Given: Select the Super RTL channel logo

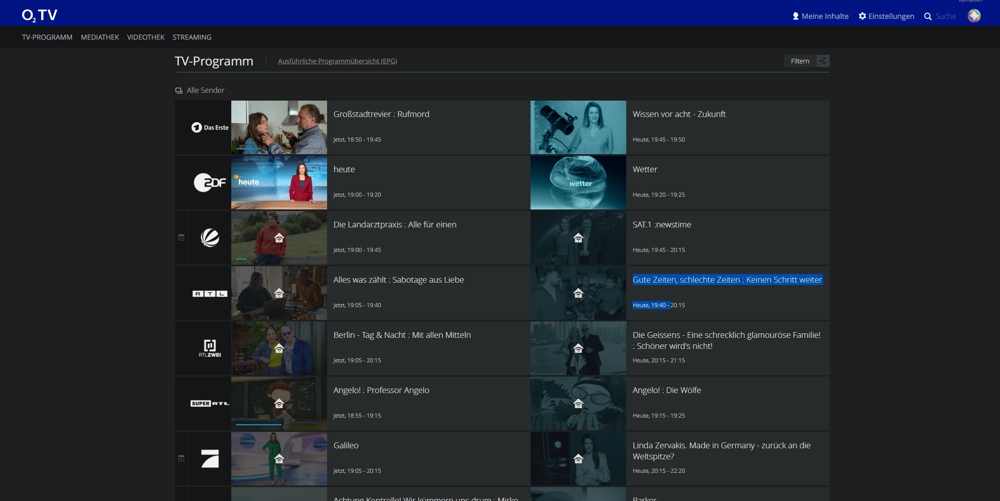Looking at the screenshot, I should coord(210,404).
